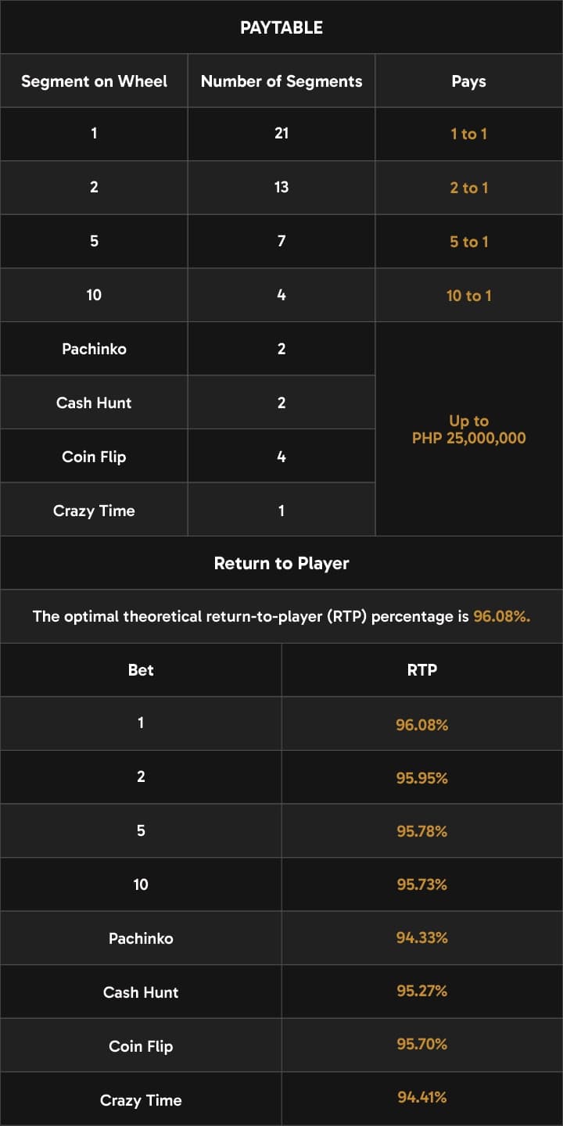Image resolution: width=563 pixels, height=1126 pixels.
Task: Select the Coin Flip segment cell in paytable
Action: (94, 457)
